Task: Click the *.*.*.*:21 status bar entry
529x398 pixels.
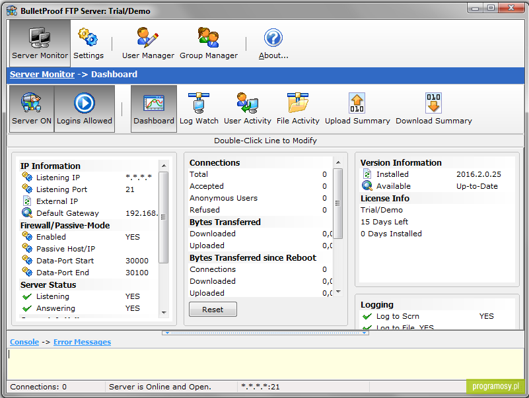Action: tap(260, 387)
